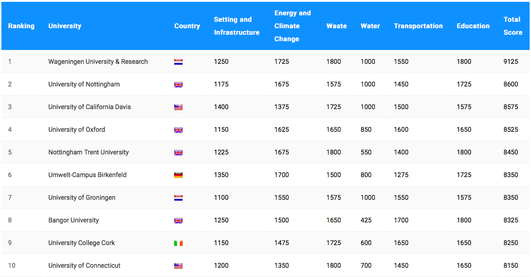Open Bangor University entry
The image size is (531, 277).
74,220
